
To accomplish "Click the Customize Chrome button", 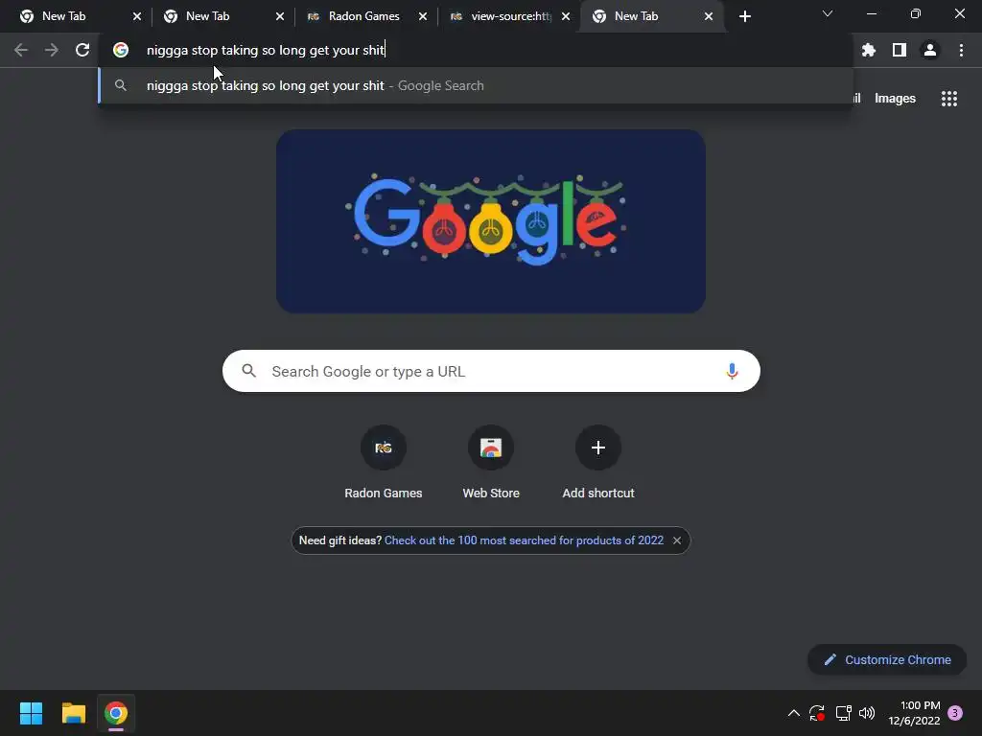I will tap(887, 659).
